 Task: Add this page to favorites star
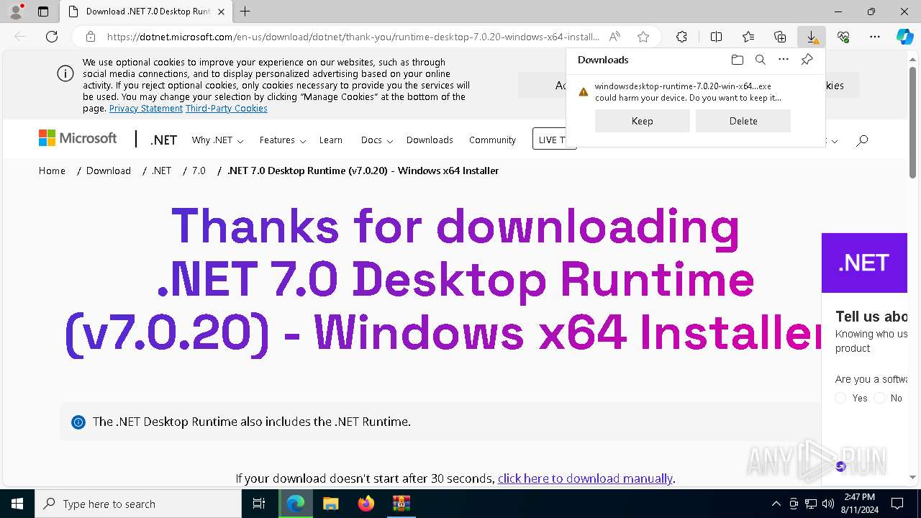pos(643,37)
